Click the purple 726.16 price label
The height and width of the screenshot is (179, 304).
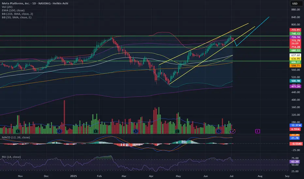tap(296, 37)
